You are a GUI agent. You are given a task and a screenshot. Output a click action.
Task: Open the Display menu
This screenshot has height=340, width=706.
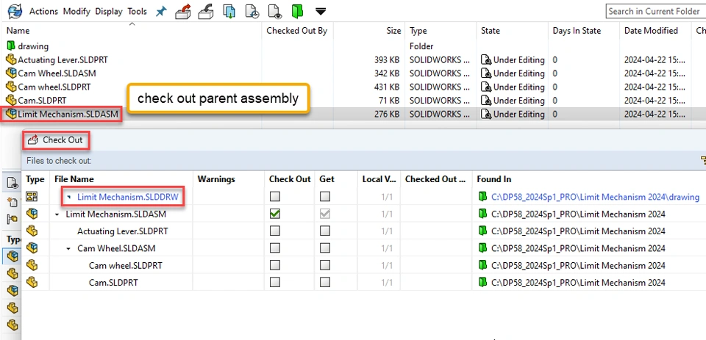tap(109, 11)
